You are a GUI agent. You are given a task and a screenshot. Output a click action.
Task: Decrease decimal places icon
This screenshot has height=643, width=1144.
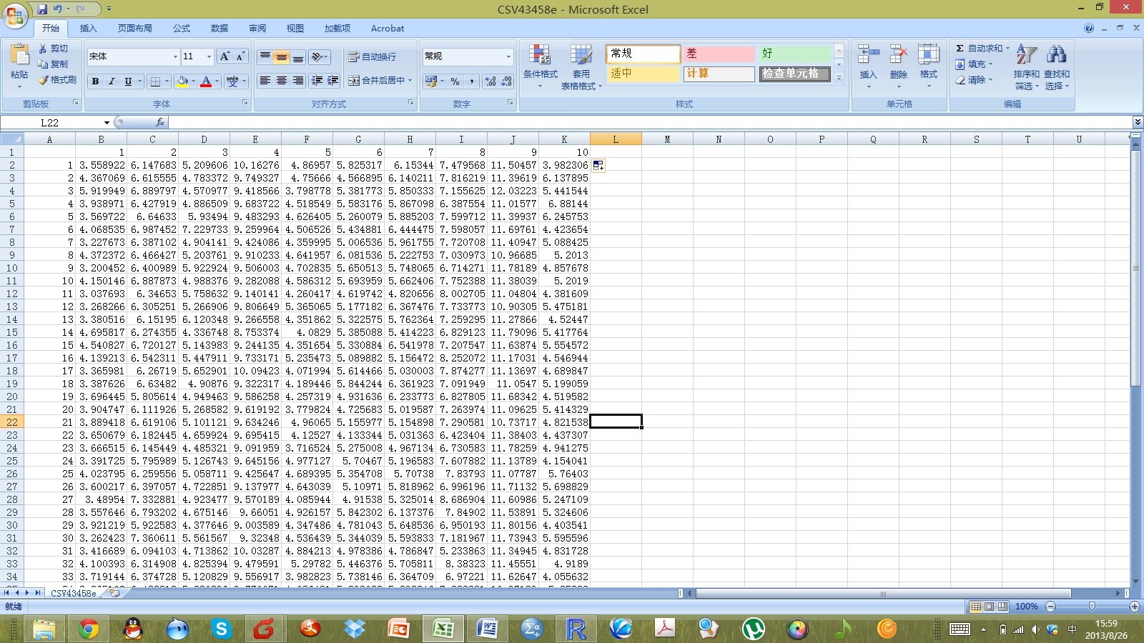click(x=506, y=81)
